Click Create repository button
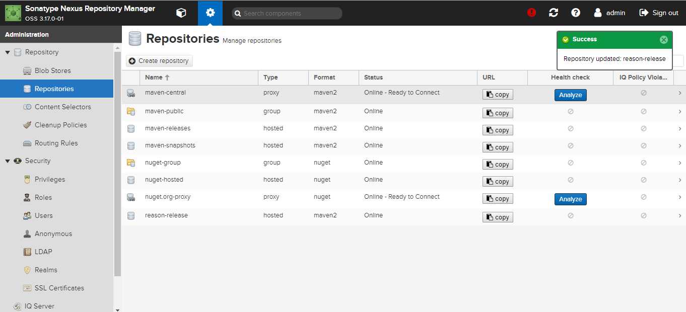Image resolution: width=686 pixels, height=312 pixels. pyautogui.click(x=159, y=61)
